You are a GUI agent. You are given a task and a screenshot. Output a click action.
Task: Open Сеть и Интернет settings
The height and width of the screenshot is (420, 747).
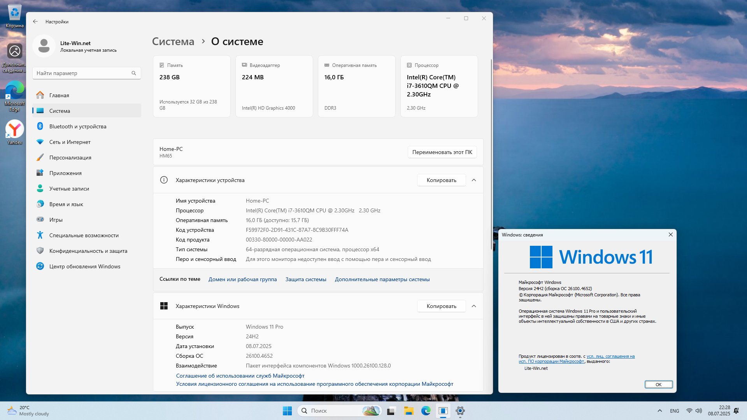[70, 142]
